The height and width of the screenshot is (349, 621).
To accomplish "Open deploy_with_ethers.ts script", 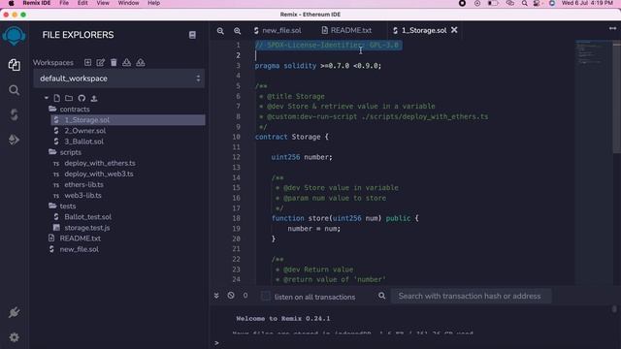I will coord(99,163).
